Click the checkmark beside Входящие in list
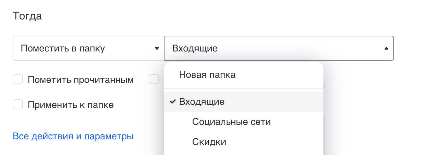Screen dimensions: 428x155 point(172,102)
